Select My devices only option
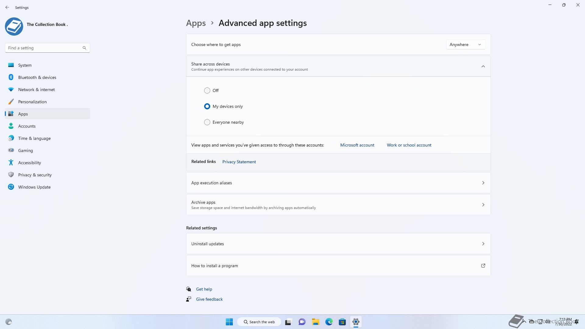The width and height of the screenshot is (585, 329). (x=207, y=106)
